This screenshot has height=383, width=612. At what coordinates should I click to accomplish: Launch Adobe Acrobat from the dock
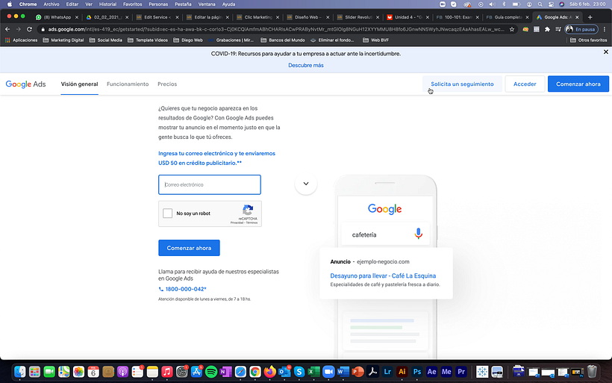[372, 372]
